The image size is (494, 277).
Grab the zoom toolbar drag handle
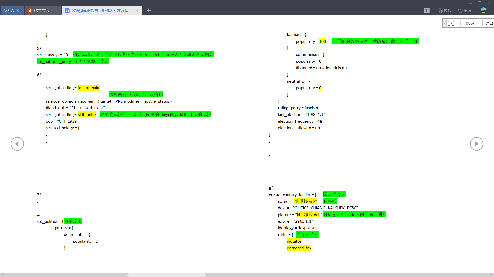tap(444, 23)
